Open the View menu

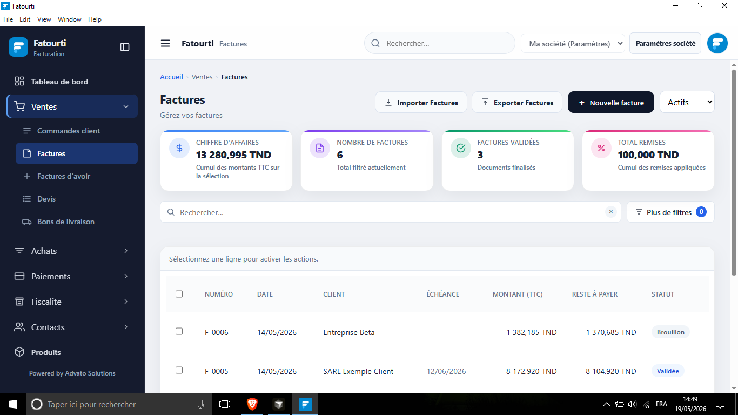tap(44, 19)
